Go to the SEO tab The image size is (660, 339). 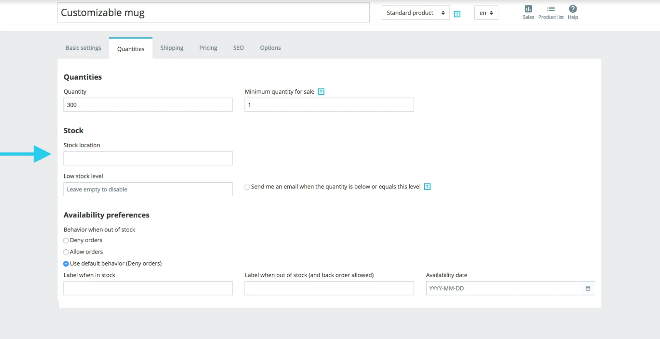click(x=238, y=48)
